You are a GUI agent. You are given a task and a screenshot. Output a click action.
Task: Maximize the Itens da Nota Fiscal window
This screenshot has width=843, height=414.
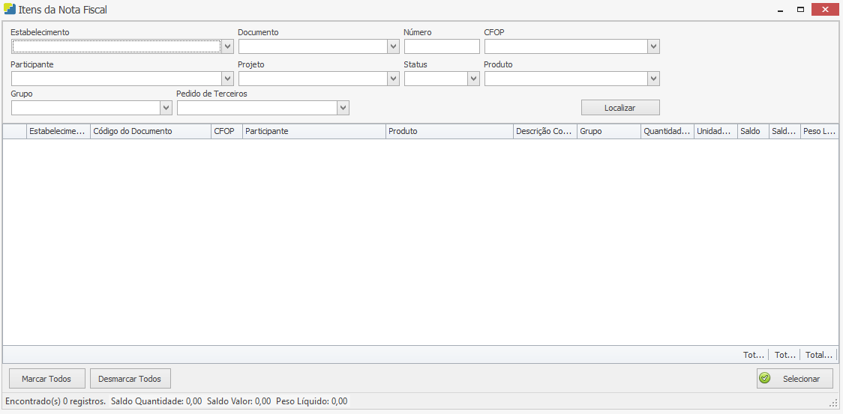click(x=800, y=10)
